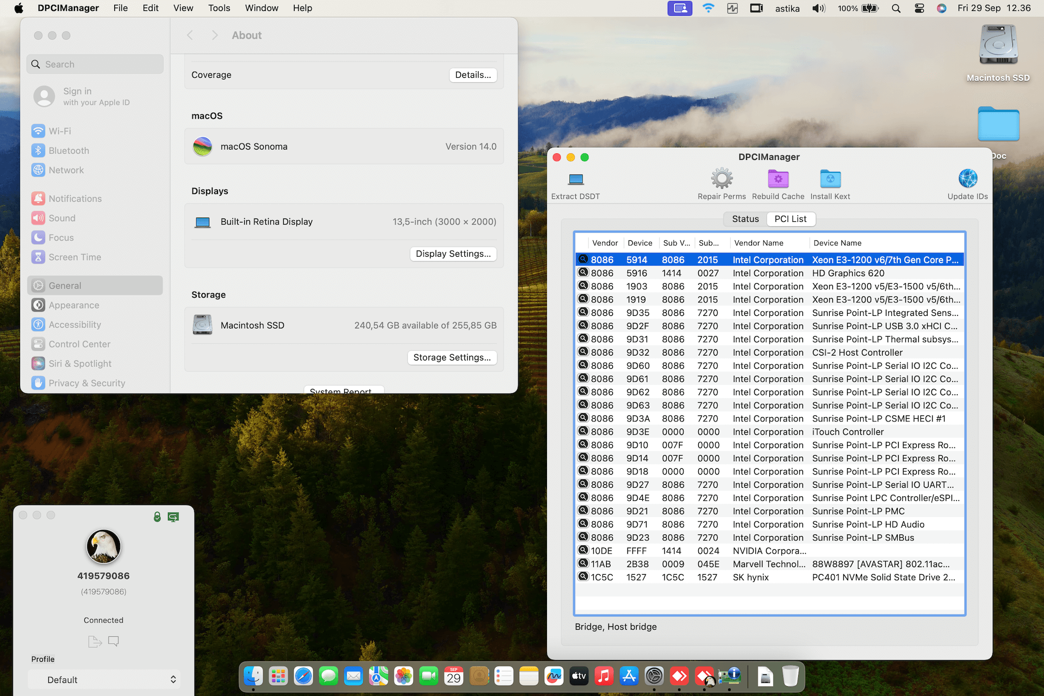1044x696 pixels.
Task: Open Safari from the Dock
Action: click(x=303, y=676)
